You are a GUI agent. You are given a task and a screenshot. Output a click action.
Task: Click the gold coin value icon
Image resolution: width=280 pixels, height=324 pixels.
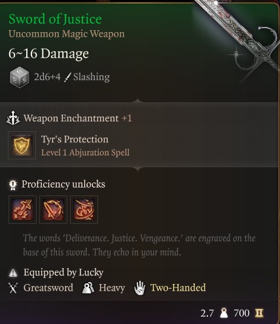259,313
